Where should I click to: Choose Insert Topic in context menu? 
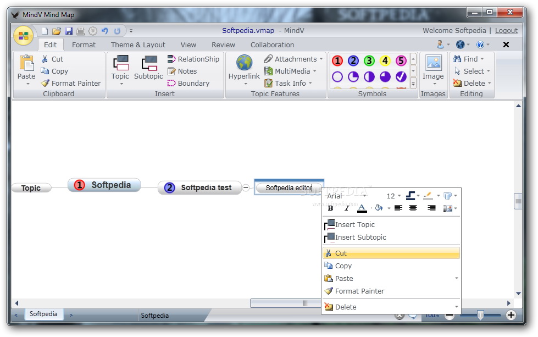[x=391, y=224]
